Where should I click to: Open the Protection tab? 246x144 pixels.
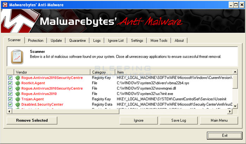[x=36, y=40]
